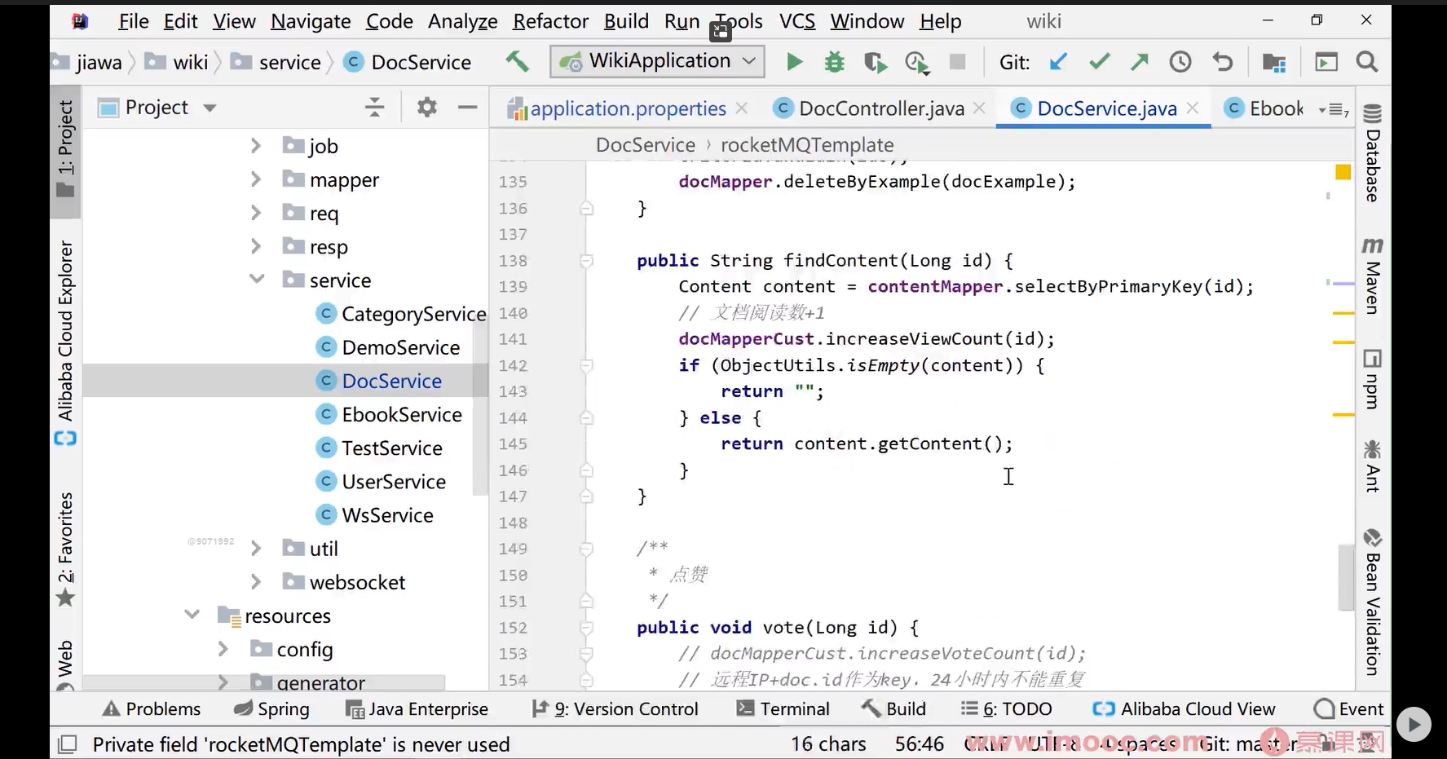Viewport: 1447px width, 759px height.
Task: Open the Analyze menu
Action: coord(463,21)
